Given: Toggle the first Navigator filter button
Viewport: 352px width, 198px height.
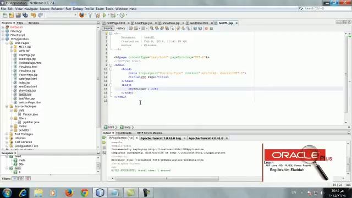Looking at the screenshot, I should coord(14,178).
